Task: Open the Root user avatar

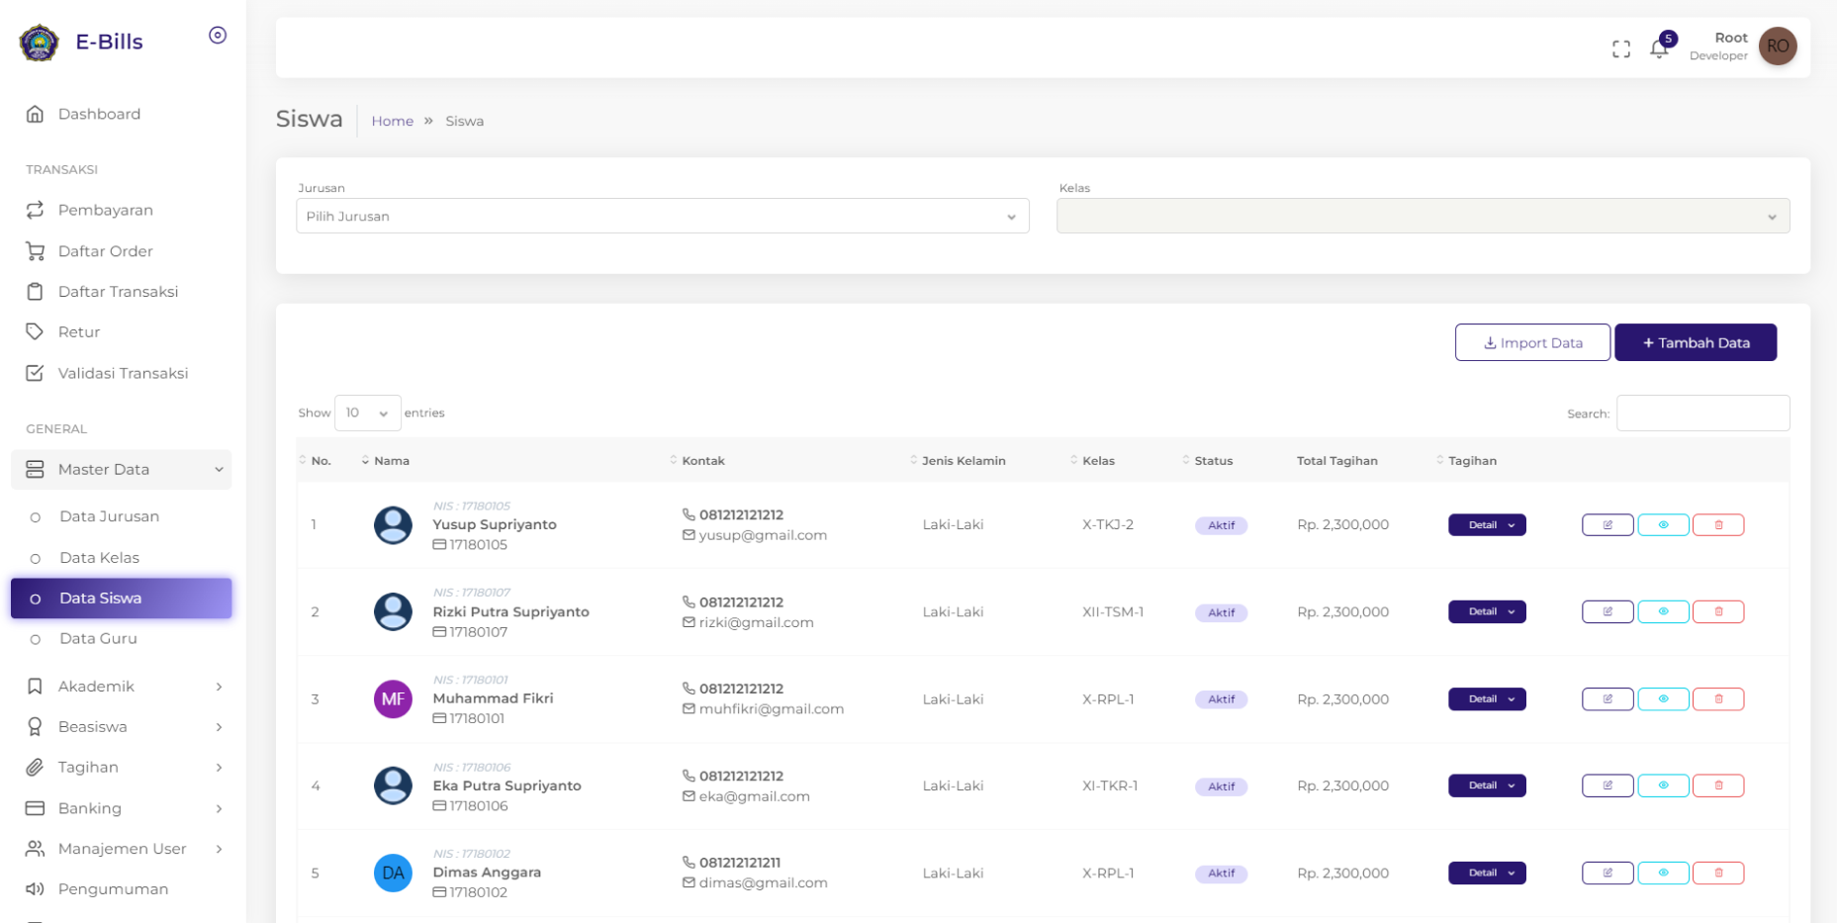Action: (1777, 46)
